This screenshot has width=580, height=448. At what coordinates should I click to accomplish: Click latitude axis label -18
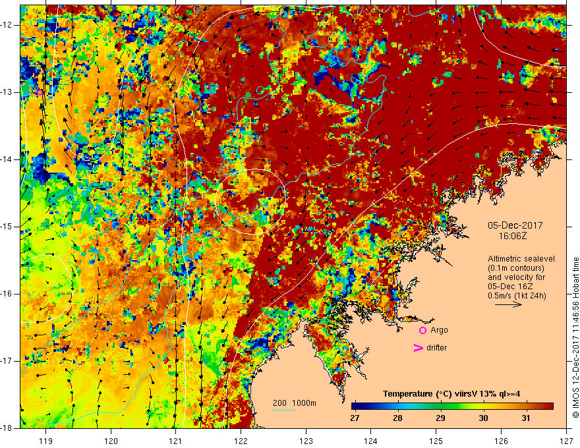[7, 428]
